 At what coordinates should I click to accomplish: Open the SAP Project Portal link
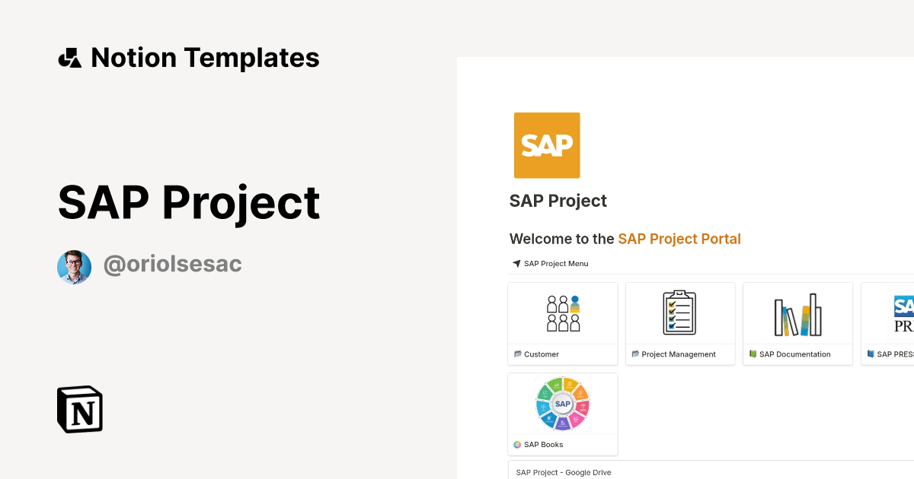[x=679, y=239]
